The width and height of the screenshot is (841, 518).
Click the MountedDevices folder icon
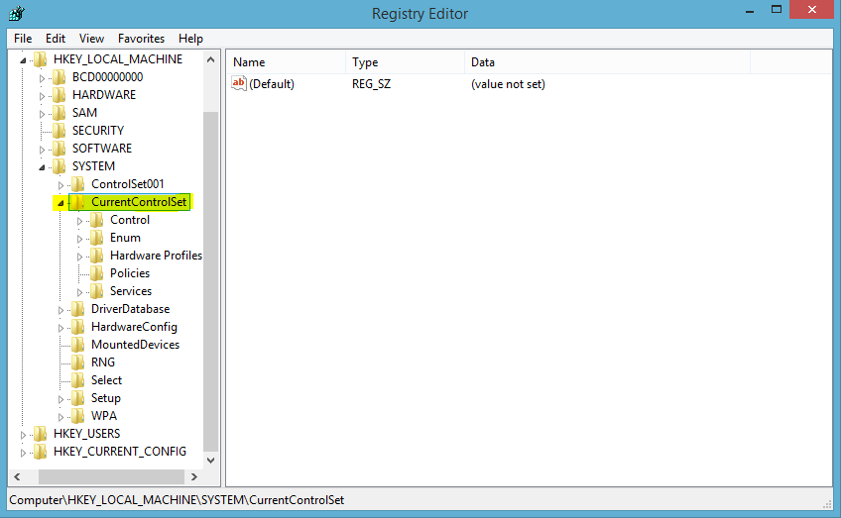(x=77, y=345)
